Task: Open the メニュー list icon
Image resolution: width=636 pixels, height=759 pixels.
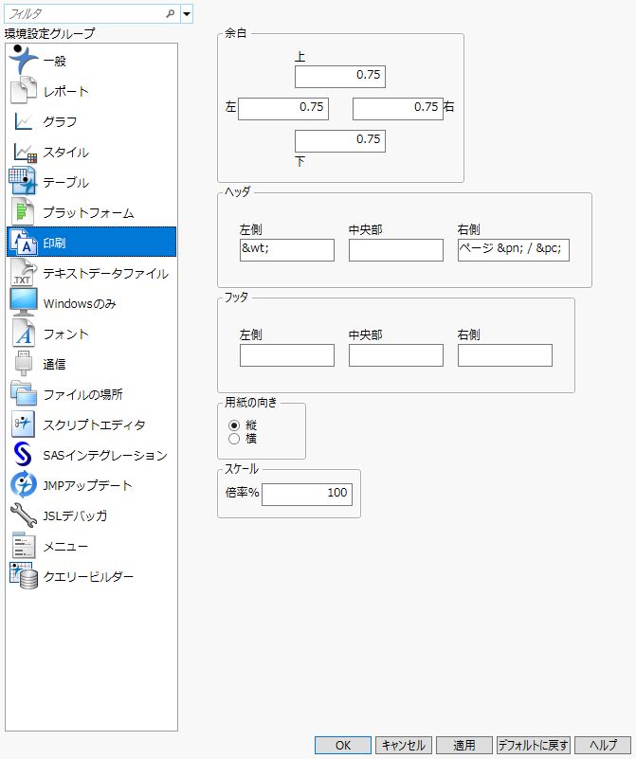Action: click(24, 546)
